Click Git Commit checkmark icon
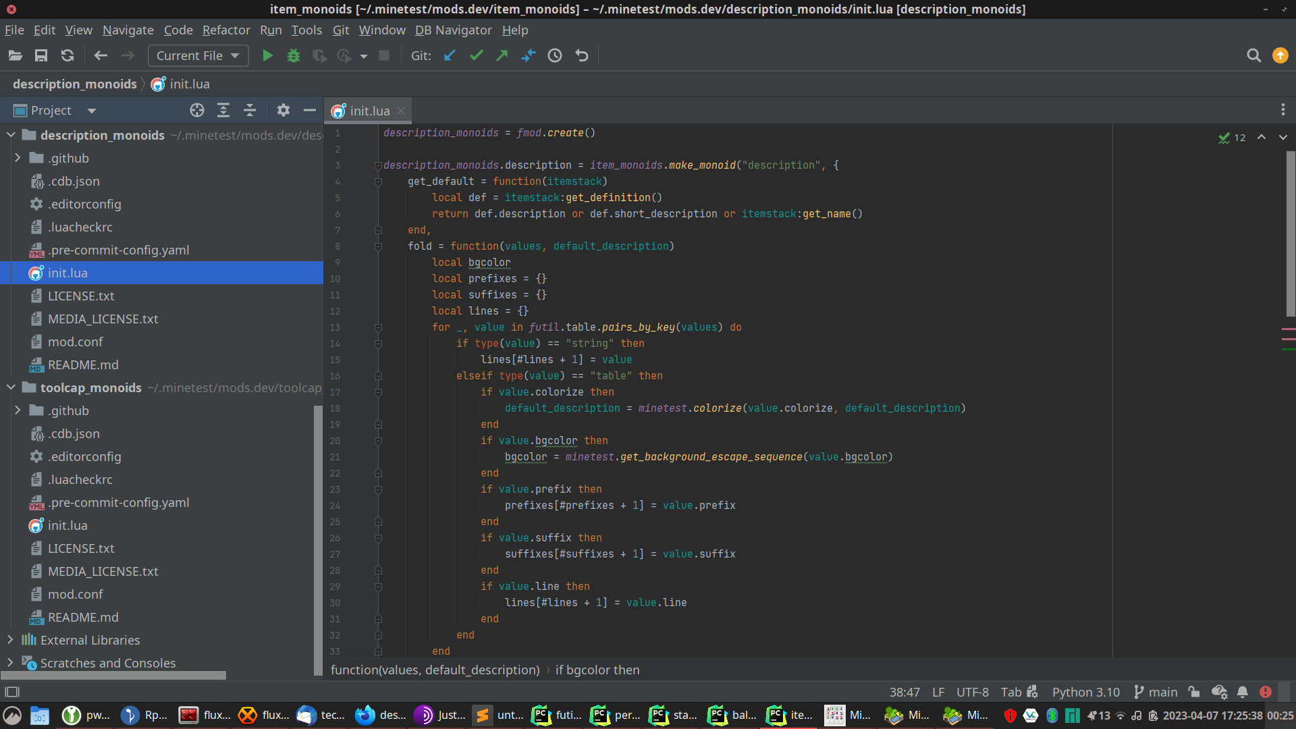This screenshot has height=729, width=1296. click(x=476, y=56)
